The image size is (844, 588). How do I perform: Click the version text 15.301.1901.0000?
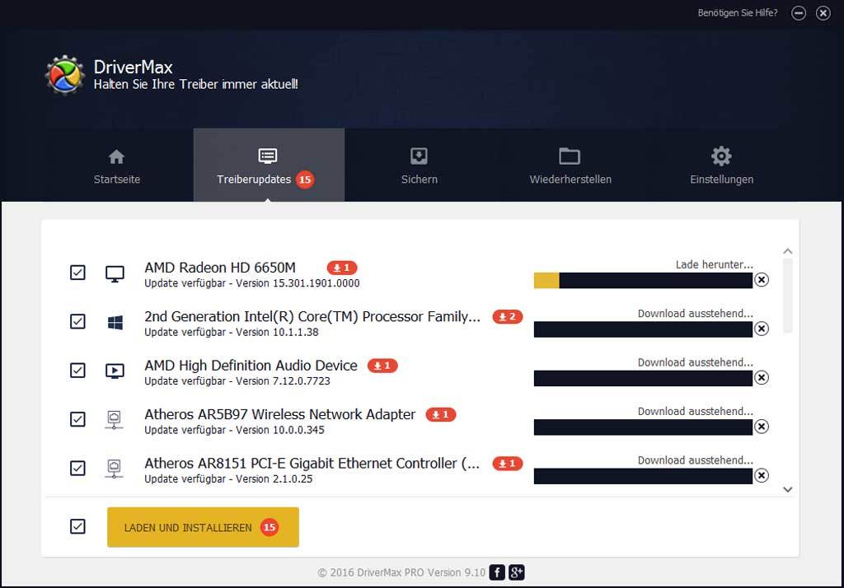(x=316, y=283)
